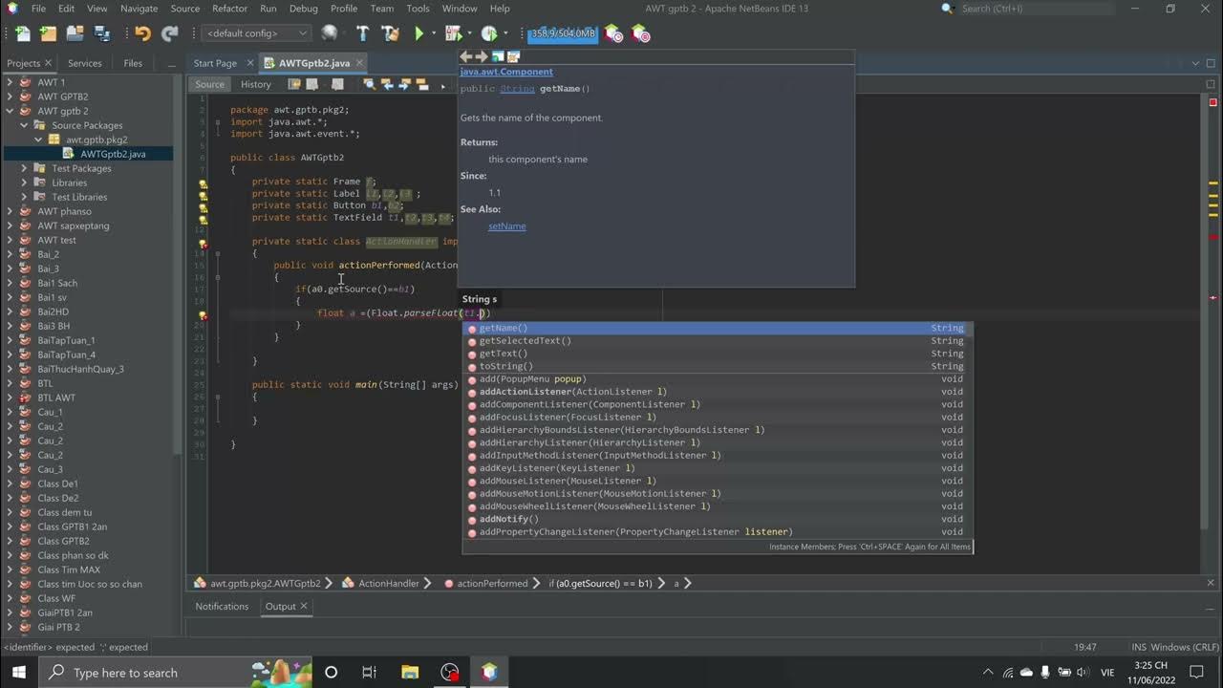Choose getText() in completion list
The image size is (1223, 688).
[716, 354]
